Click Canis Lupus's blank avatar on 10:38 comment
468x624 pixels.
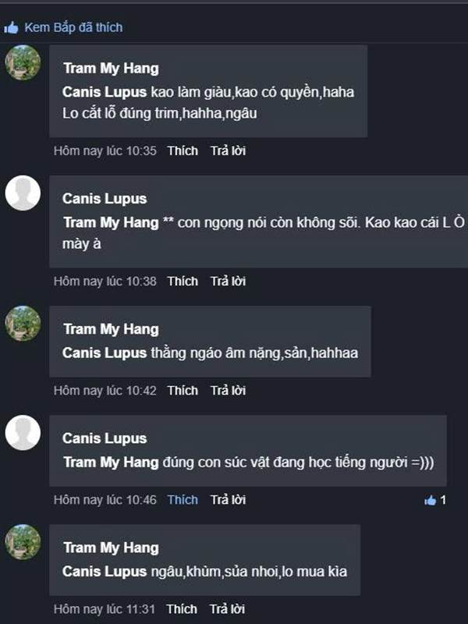point(23,193)
